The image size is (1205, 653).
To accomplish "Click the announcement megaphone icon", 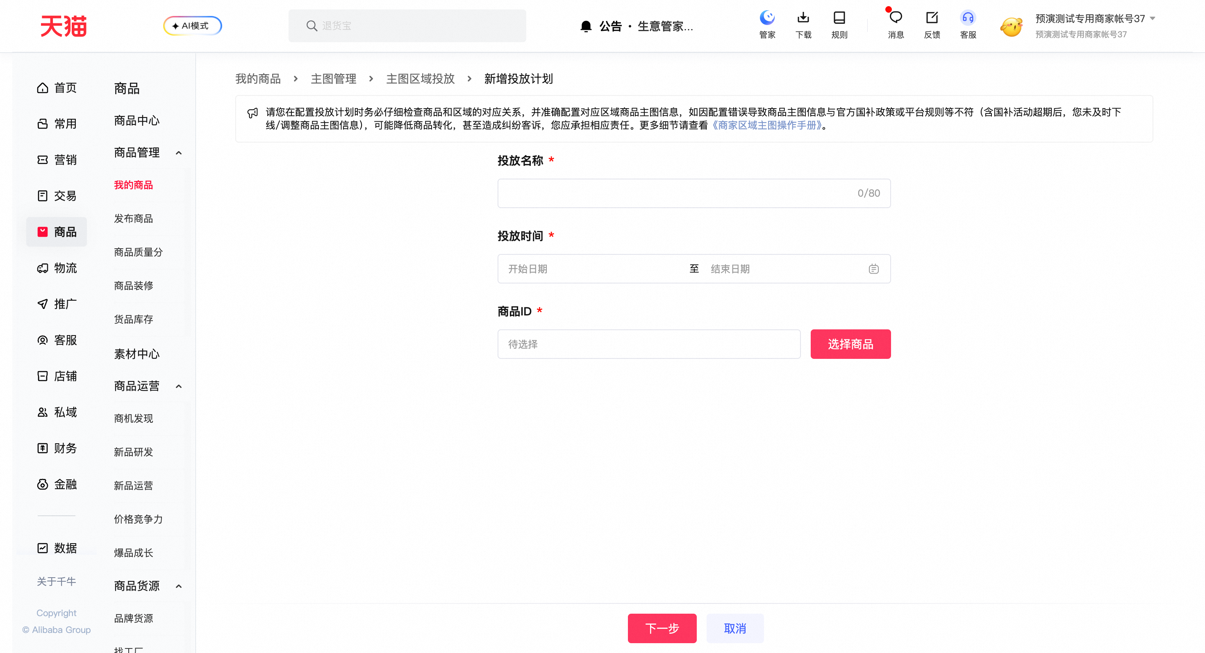I will (252, 113).
